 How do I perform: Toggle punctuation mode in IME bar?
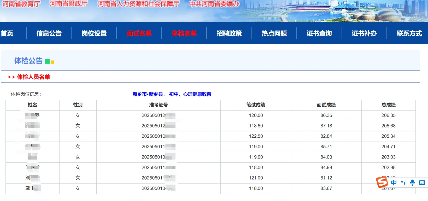coord(403,182)
